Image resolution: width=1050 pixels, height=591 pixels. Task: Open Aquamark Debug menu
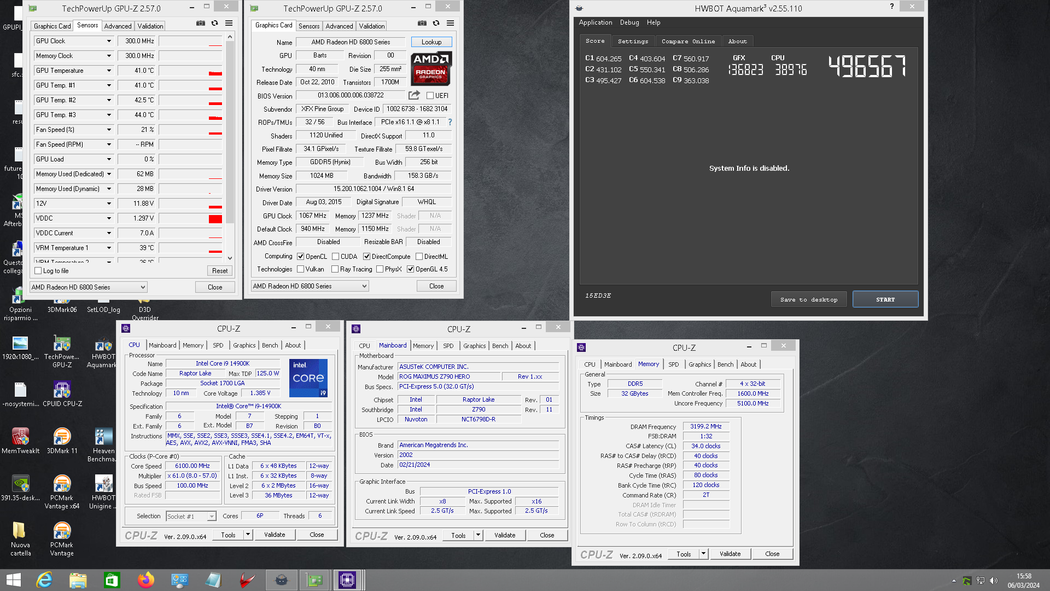(629, 22)
